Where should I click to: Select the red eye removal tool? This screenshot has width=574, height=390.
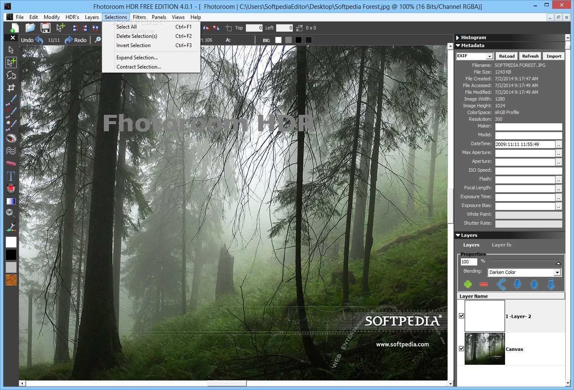pyautogui.click(x=11, y=138)
